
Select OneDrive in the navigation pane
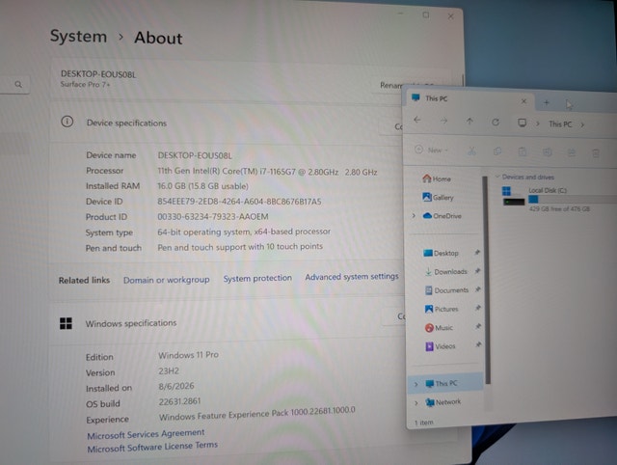[x=442, y=216]
